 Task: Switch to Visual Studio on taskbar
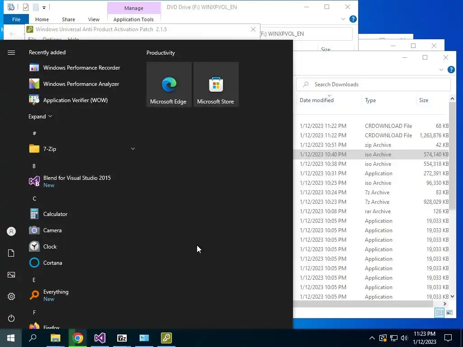click(100, 338)
